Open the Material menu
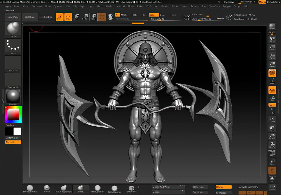The height and width of the screenshot is (195, 281). (121, 6)
